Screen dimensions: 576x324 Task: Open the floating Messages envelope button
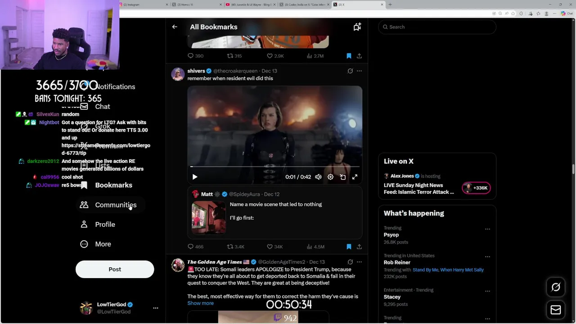click(x=556, y=310)
